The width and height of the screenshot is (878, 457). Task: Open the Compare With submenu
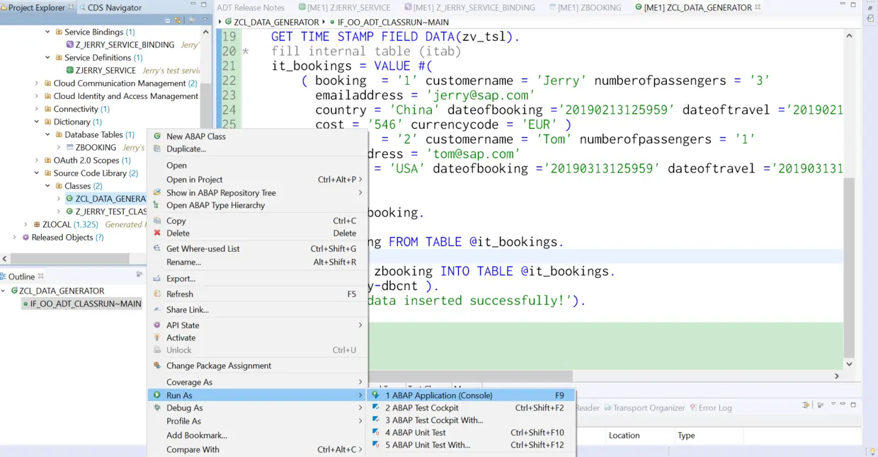tap(258, 449)
